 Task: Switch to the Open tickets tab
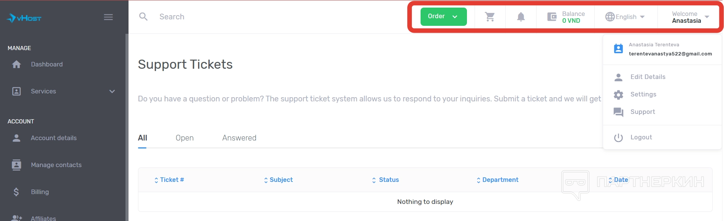point(184,138)
